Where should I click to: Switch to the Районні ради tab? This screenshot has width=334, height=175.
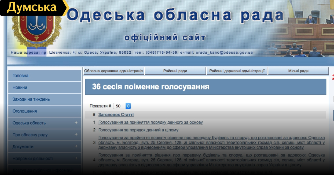(x=175, y=71)
